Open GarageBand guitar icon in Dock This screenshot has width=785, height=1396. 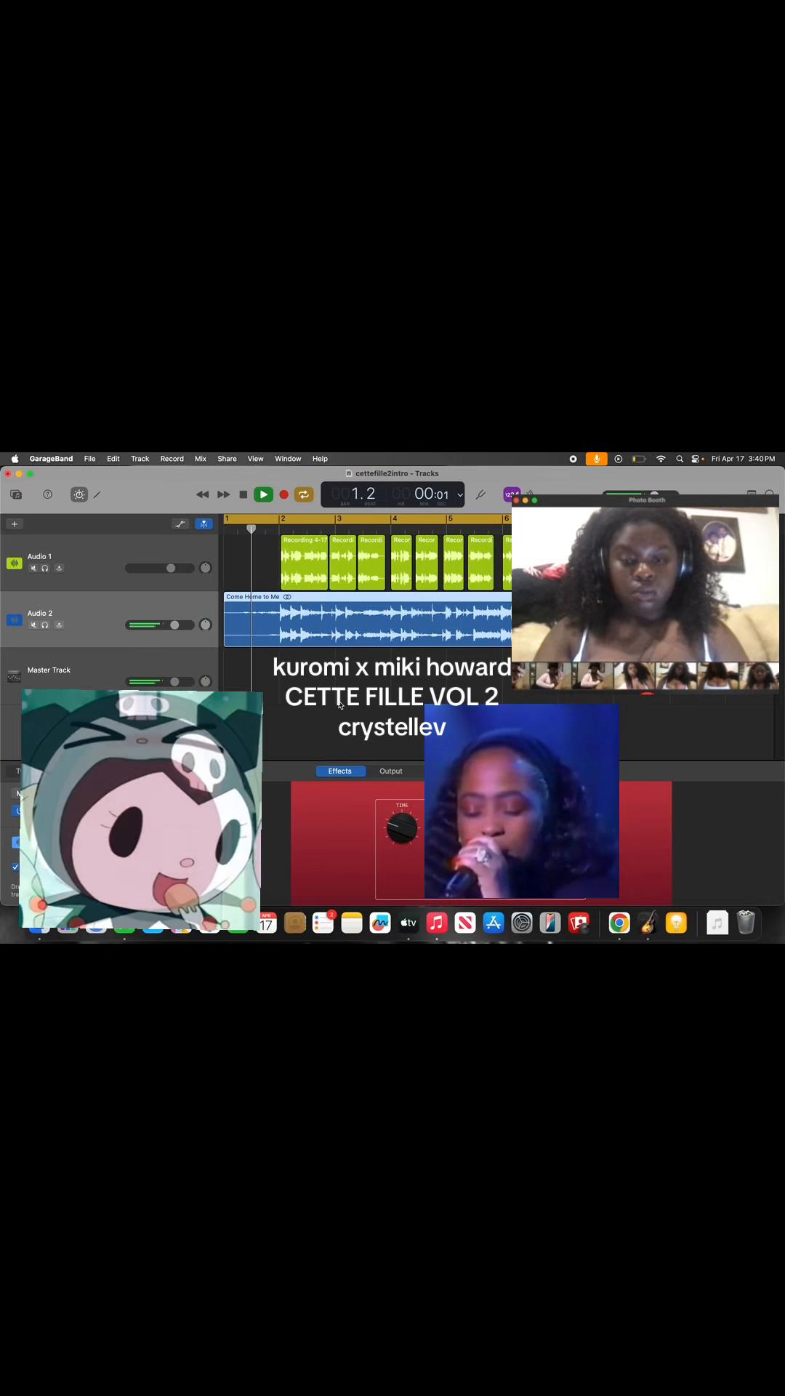(648, 923)
